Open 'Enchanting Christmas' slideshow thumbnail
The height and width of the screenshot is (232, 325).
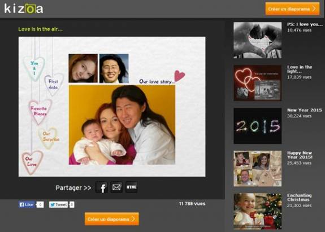[257, 211]
